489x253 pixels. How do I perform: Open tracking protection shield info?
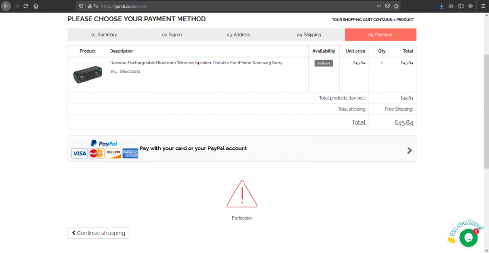pyautogui.click(x=82, y=6)
